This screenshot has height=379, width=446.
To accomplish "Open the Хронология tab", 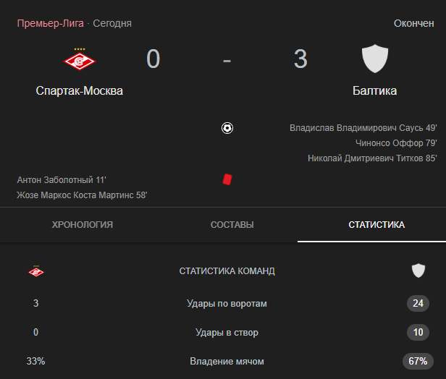I will (x=83, y=225).
